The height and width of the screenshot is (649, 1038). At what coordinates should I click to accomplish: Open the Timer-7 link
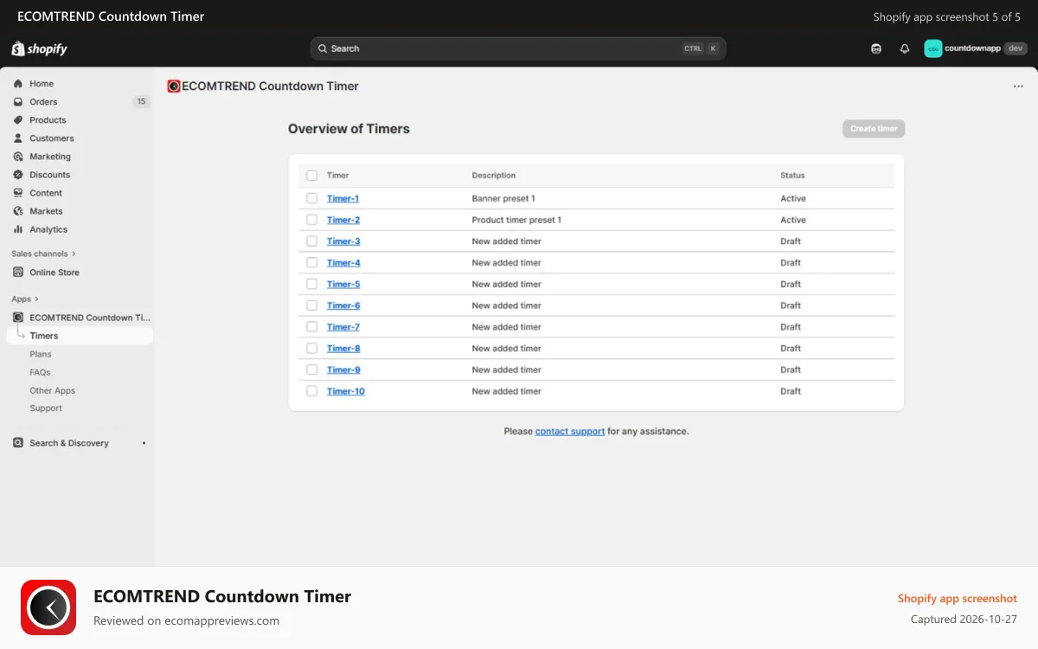(343, 327)
